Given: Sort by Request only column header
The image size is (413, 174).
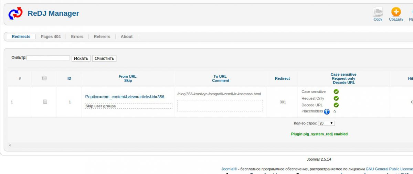Looking at the screenshot, I should point(343,78).
